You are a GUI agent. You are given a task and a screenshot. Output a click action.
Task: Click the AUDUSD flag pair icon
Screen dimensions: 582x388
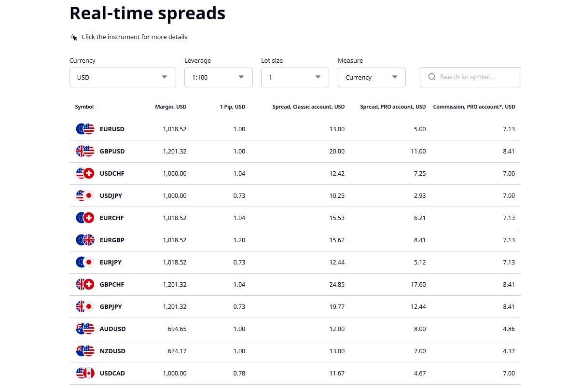point(85,329)
